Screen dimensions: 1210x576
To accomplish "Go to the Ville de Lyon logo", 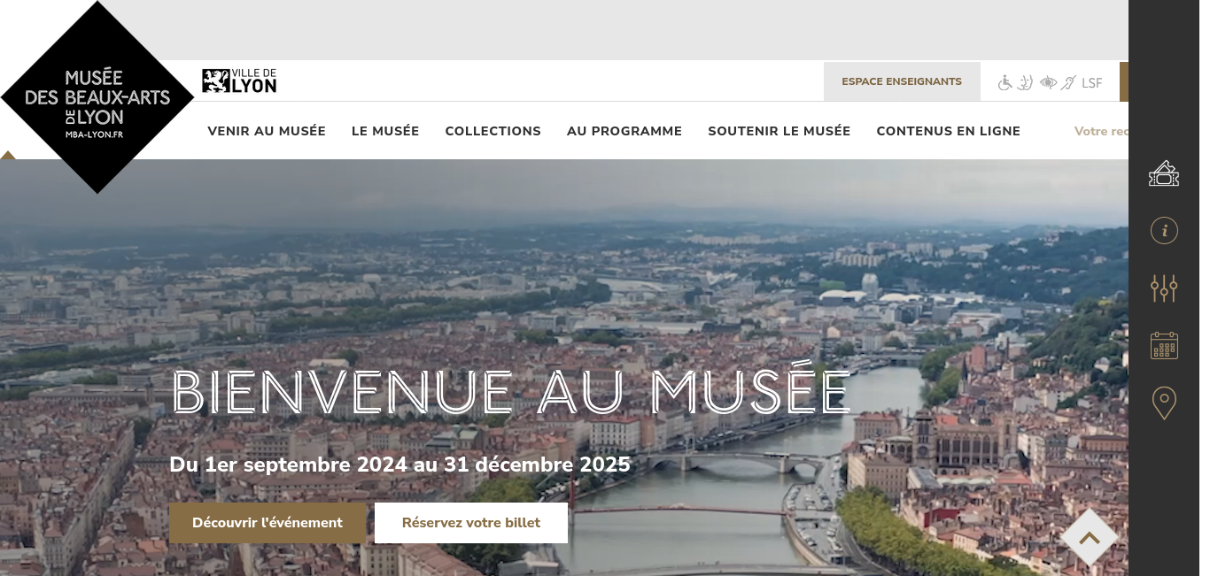I will (x=239, y=81).
